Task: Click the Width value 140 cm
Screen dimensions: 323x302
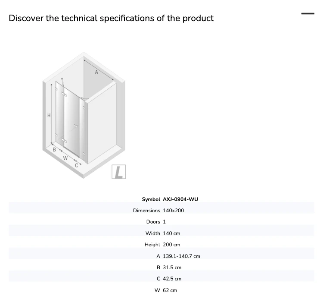Action: (x=171, y=233)
